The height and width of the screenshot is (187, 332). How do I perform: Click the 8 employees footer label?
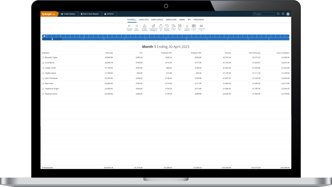coord(47,168)
